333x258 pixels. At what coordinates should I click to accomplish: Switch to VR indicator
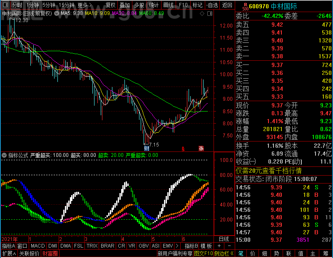(x=132, y=246)
